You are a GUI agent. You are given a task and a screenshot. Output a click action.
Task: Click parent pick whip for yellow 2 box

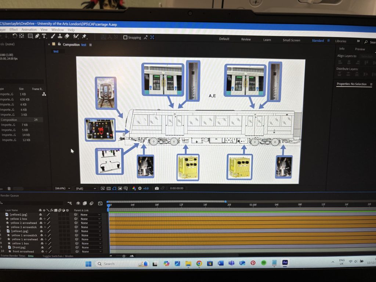click(x=76, y=219)
